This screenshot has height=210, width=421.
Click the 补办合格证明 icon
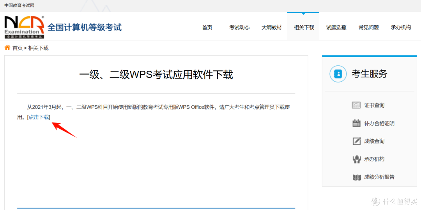point(356,123)
